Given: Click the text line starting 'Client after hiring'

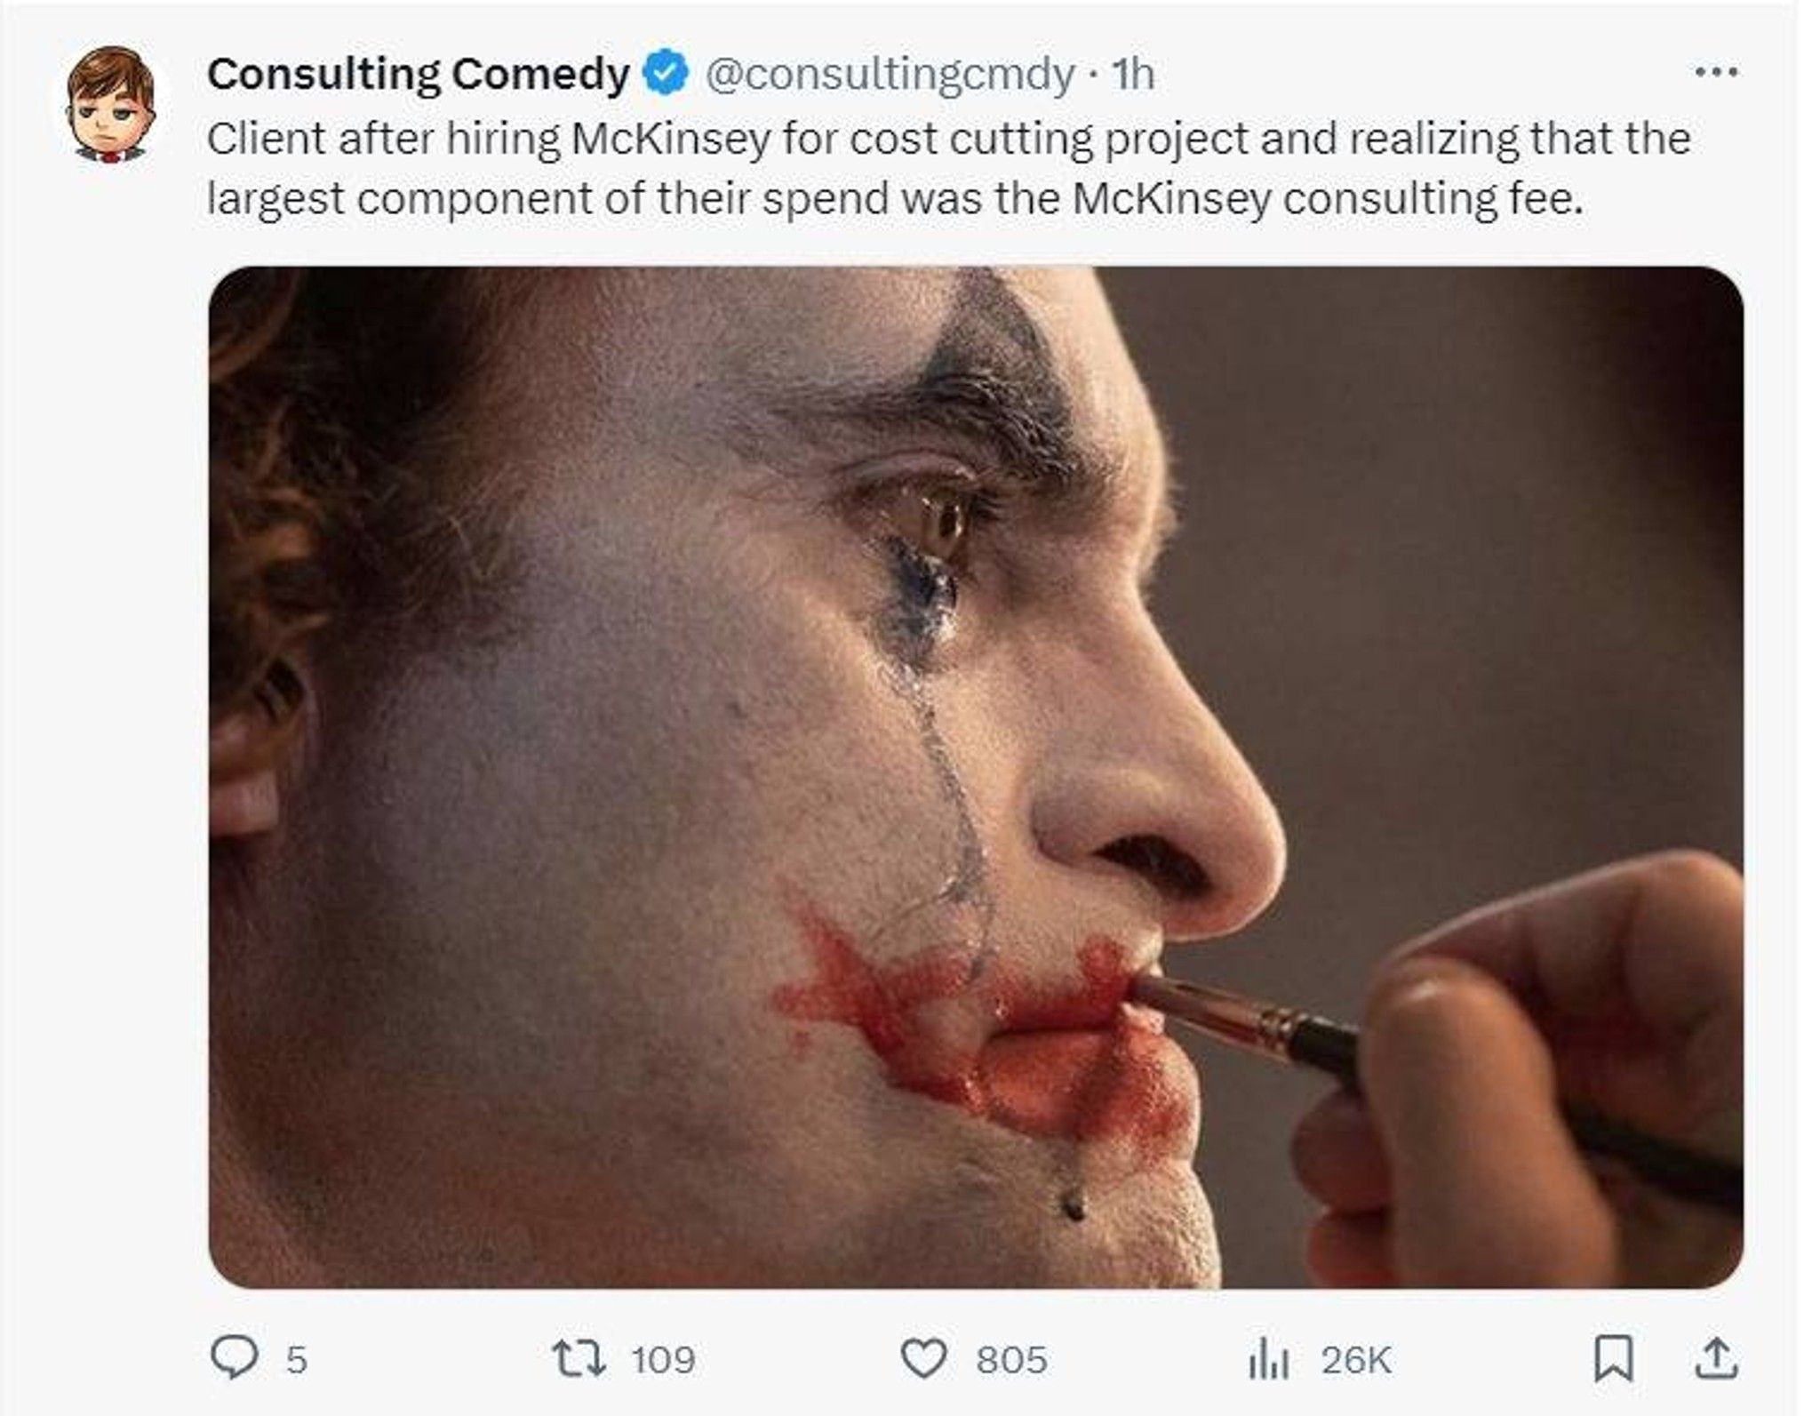Looking at the screenshot, I should [x=949, y=139].
